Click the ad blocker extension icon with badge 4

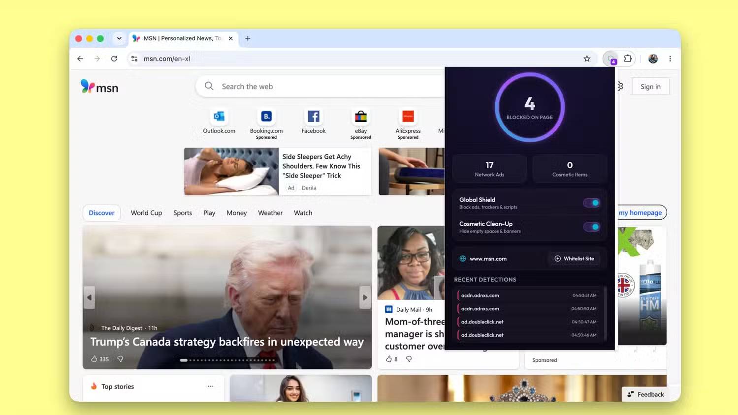611,59
